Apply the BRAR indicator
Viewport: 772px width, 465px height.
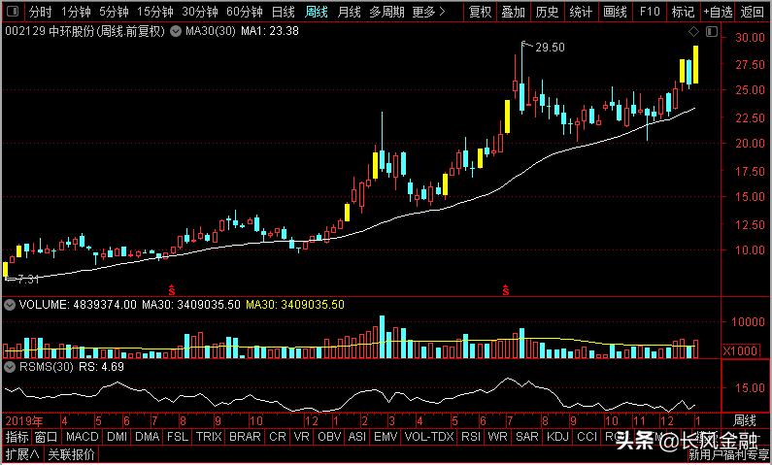pyautogui.click(x=245, y=437)
